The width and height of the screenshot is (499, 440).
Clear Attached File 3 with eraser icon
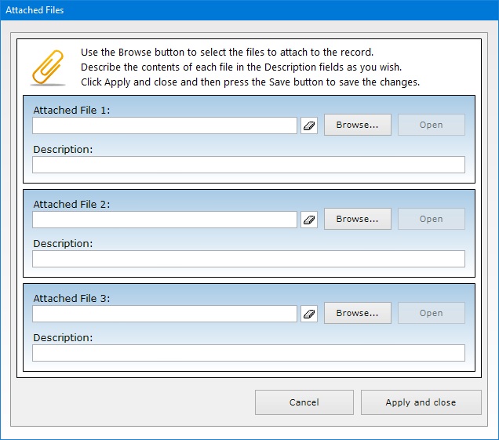coord(309,314)
